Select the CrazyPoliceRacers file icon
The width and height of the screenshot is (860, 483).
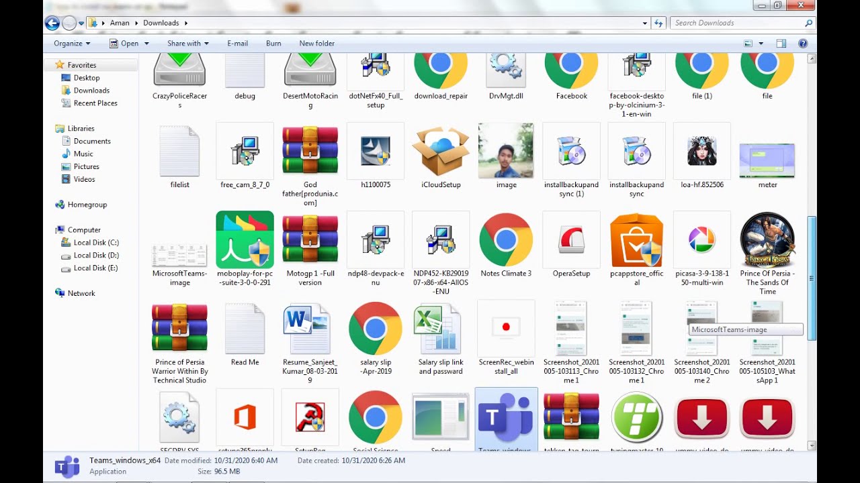(179, 70)
